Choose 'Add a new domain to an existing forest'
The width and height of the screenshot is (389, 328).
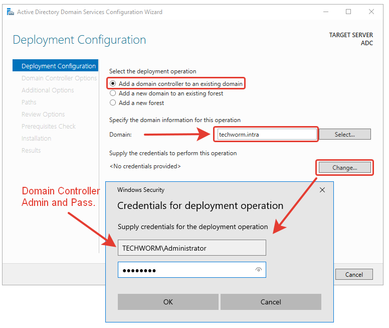point(113,93)
